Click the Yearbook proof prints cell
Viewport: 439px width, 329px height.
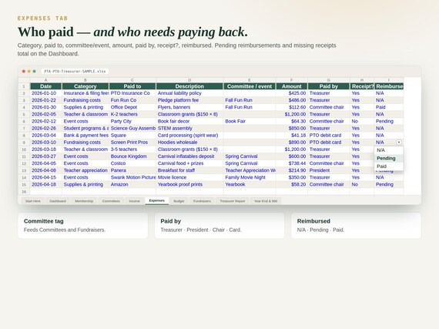[x=189, y=184]
